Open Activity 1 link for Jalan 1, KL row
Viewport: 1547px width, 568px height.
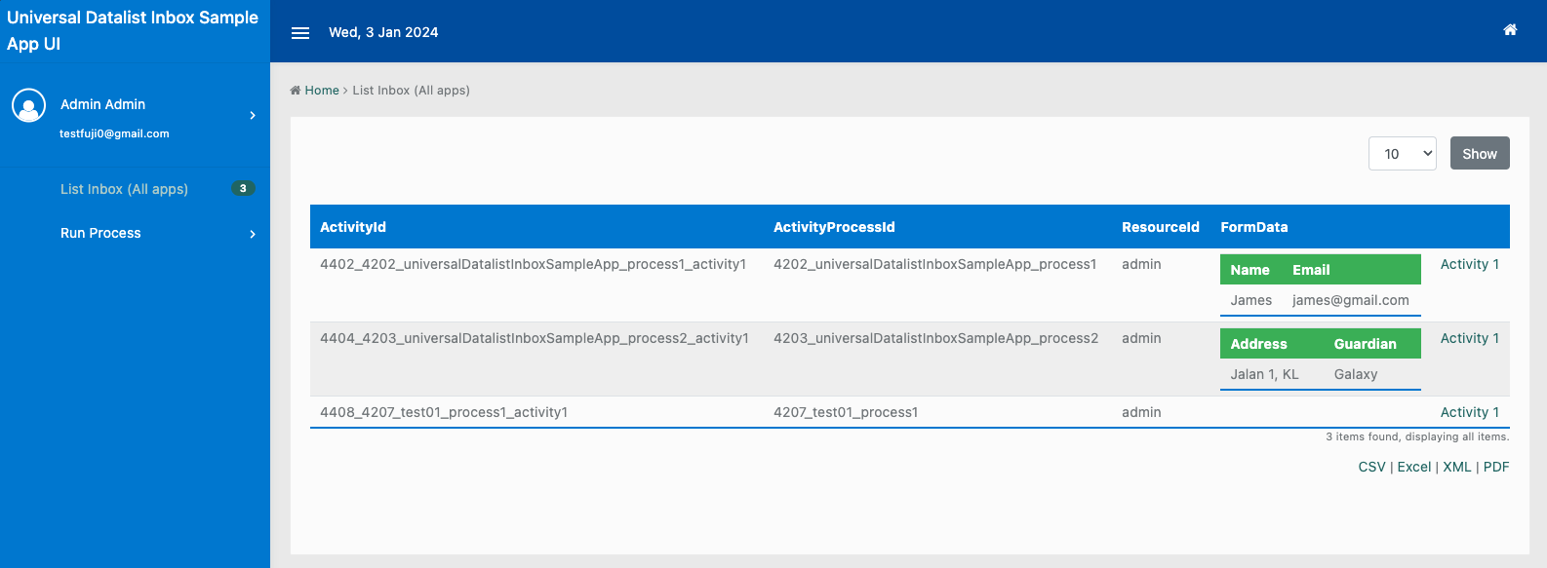1469,338
